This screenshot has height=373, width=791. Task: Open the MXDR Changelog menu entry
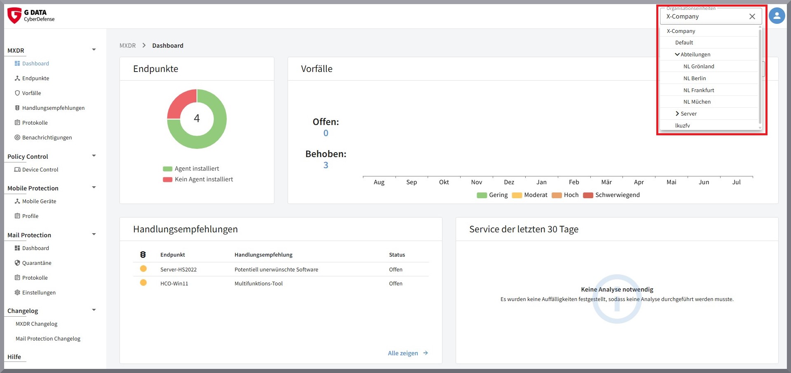pyautogui.click(x=37, y=324)
